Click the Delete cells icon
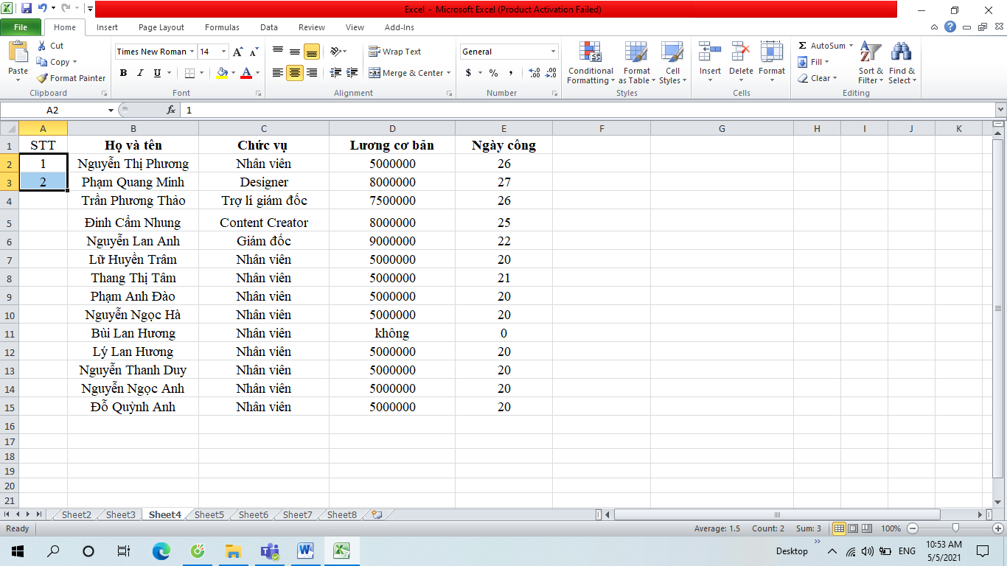This screenshot has width=1007, height=566. (741, 52)
